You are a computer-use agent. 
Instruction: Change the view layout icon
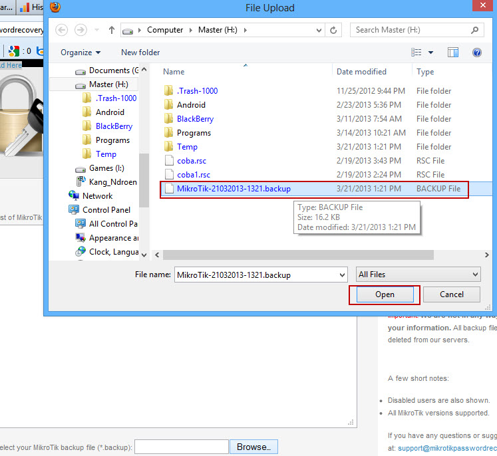coord(416,53)
